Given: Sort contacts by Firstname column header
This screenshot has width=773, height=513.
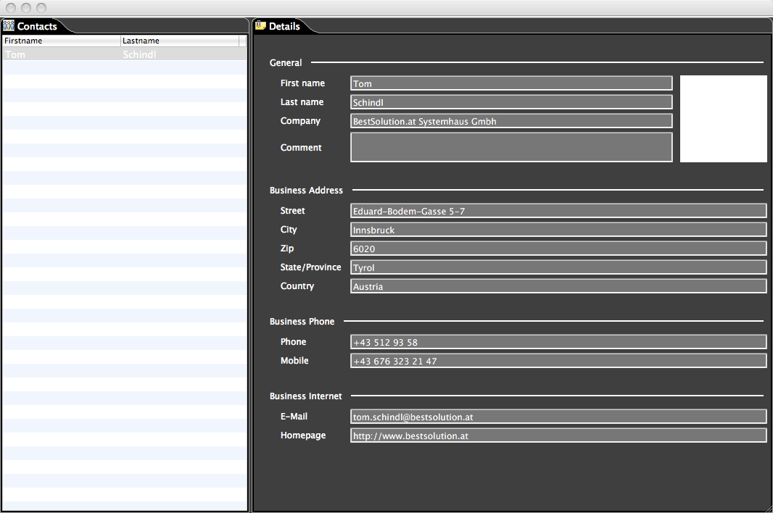Looking at the screenshot, I should pos(61,41).
